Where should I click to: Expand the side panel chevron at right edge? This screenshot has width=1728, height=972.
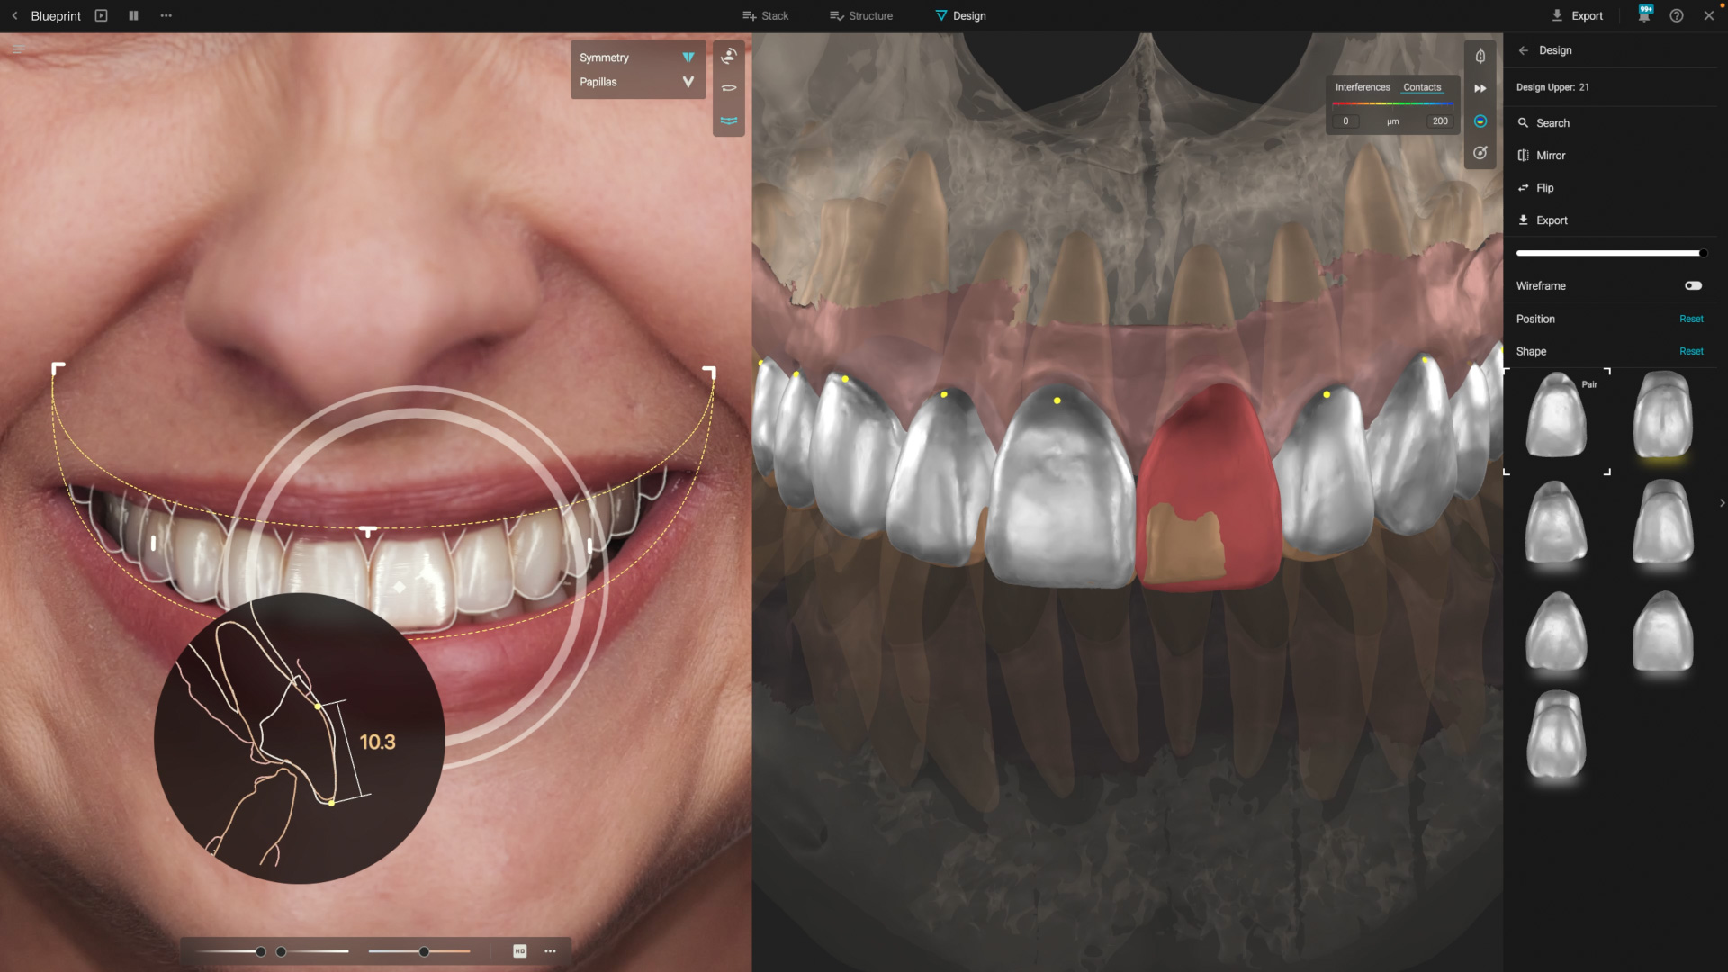pos(1722,503)
